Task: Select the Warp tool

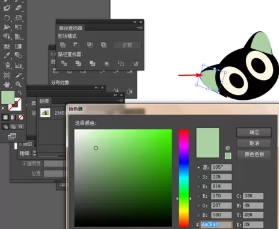Action: pos(7,27)
